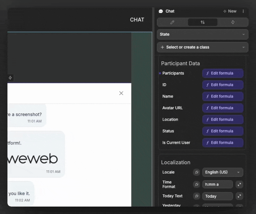This screenshot has width=256, height=214.
Task: Open the Select or create a class dropdown
Action: coord(202,47)
